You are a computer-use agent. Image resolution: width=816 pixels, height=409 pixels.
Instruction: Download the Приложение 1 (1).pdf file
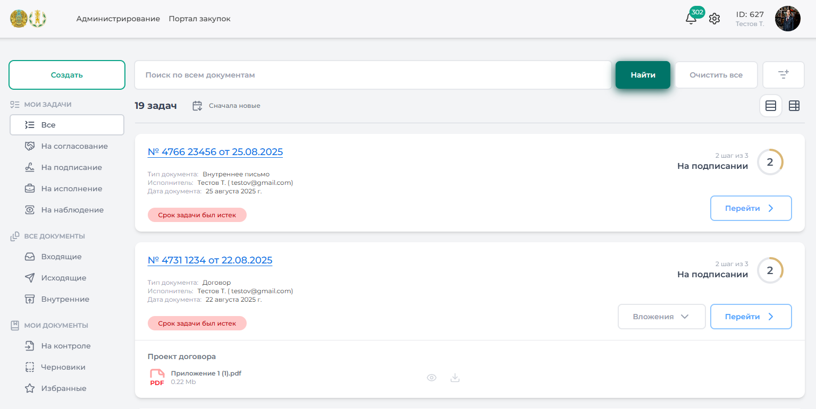pos(455,378)
